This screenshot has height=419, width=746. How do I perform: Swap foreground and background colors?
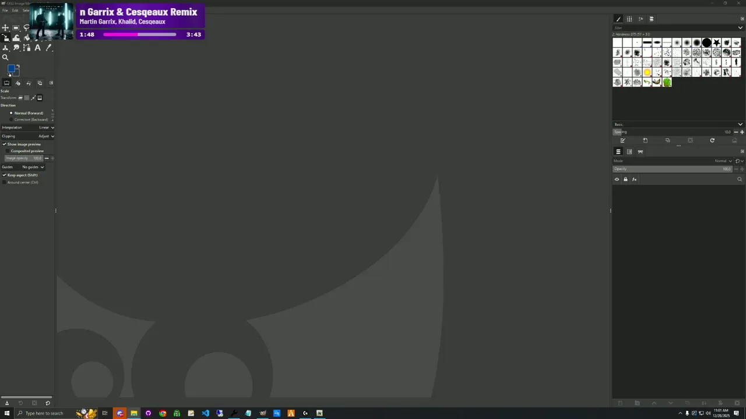pos(18,66)
